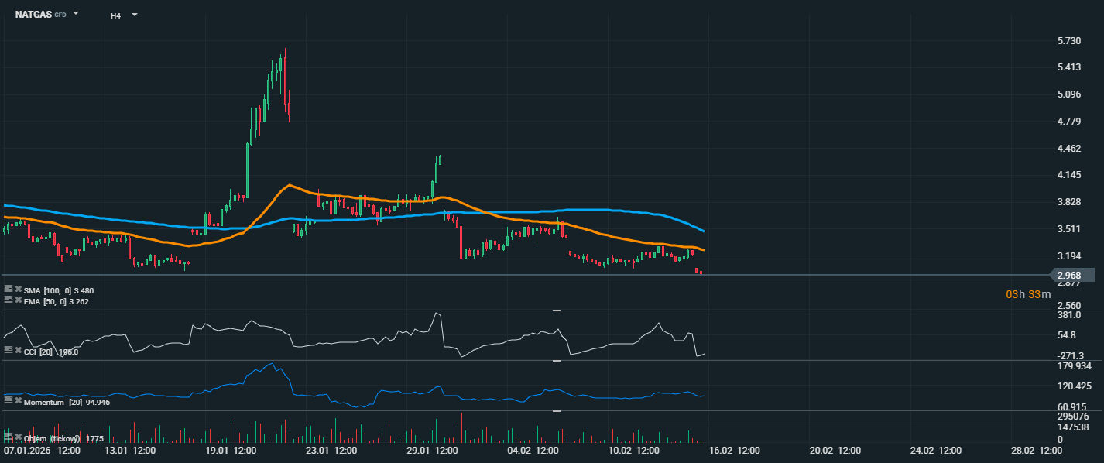This screenshot has width=1104, height=463.
Task: Remove the Momentum indicator from the chart
Action: [x=18, y=401]
